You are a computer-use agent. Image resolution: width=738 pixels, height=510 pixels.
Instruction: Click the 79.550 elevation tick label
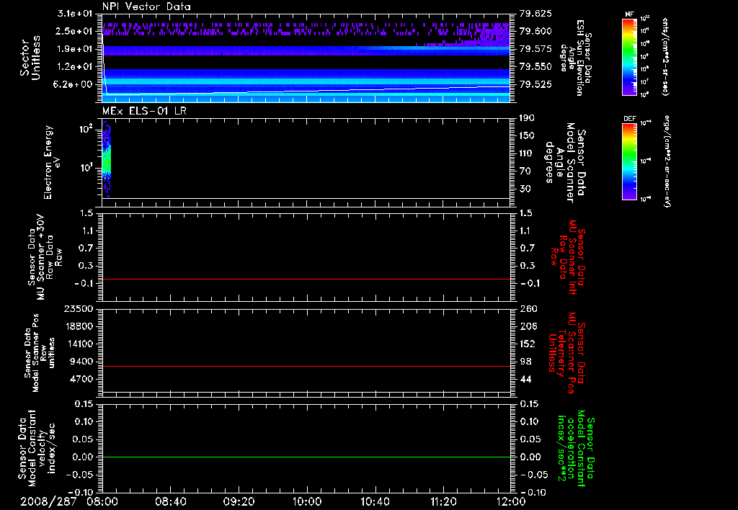coord(535,66)
